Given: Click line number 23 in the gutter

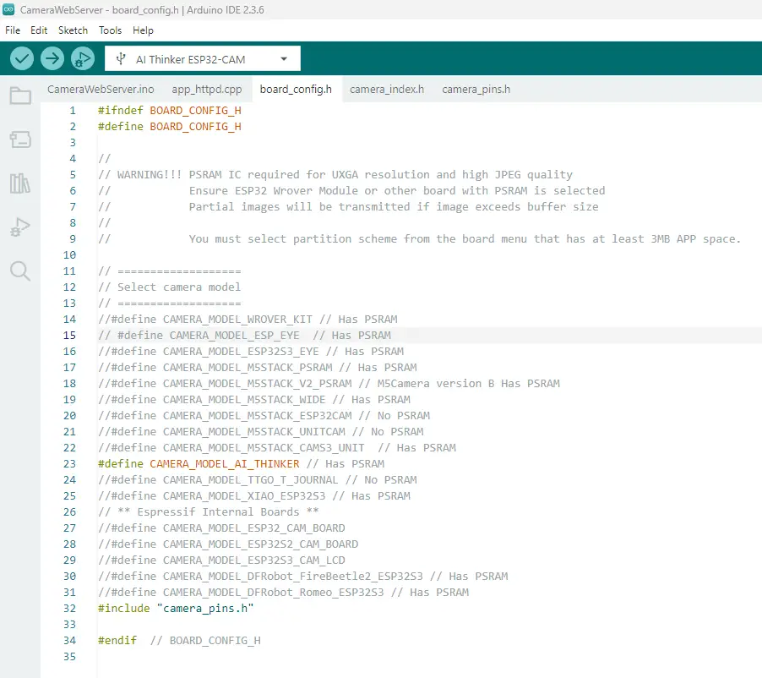Looking at the screenshot, I should point(69,463).
